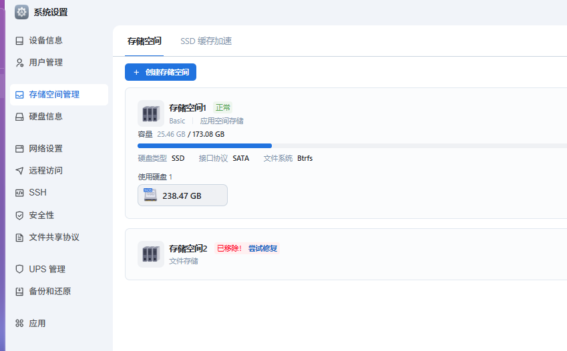Click the 存储空间1 capacity progress bar

(352, 145)
